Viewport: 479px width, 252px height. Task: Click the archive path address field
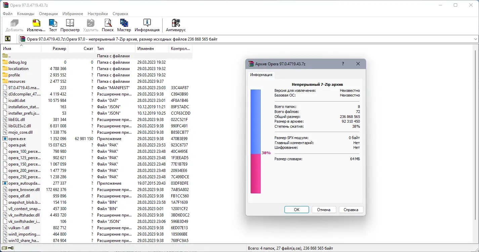point(249,39)
